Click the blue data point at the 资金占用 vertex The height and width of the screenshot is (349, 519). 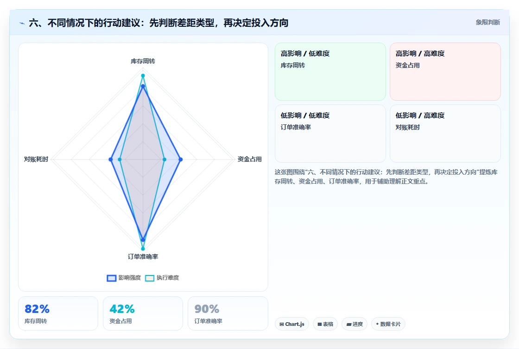180,159
